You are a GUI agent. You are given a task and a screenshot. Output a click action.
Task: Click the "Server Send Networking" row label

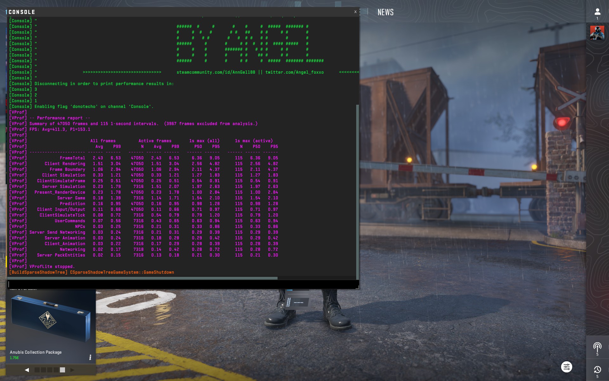tap(57, 232)
